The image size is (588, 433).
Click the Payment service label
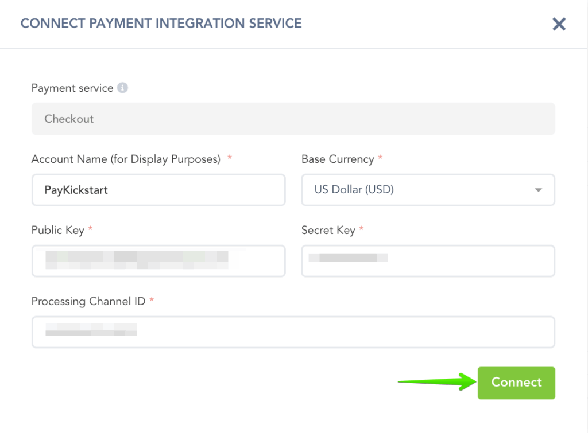(x=72, y=88)
